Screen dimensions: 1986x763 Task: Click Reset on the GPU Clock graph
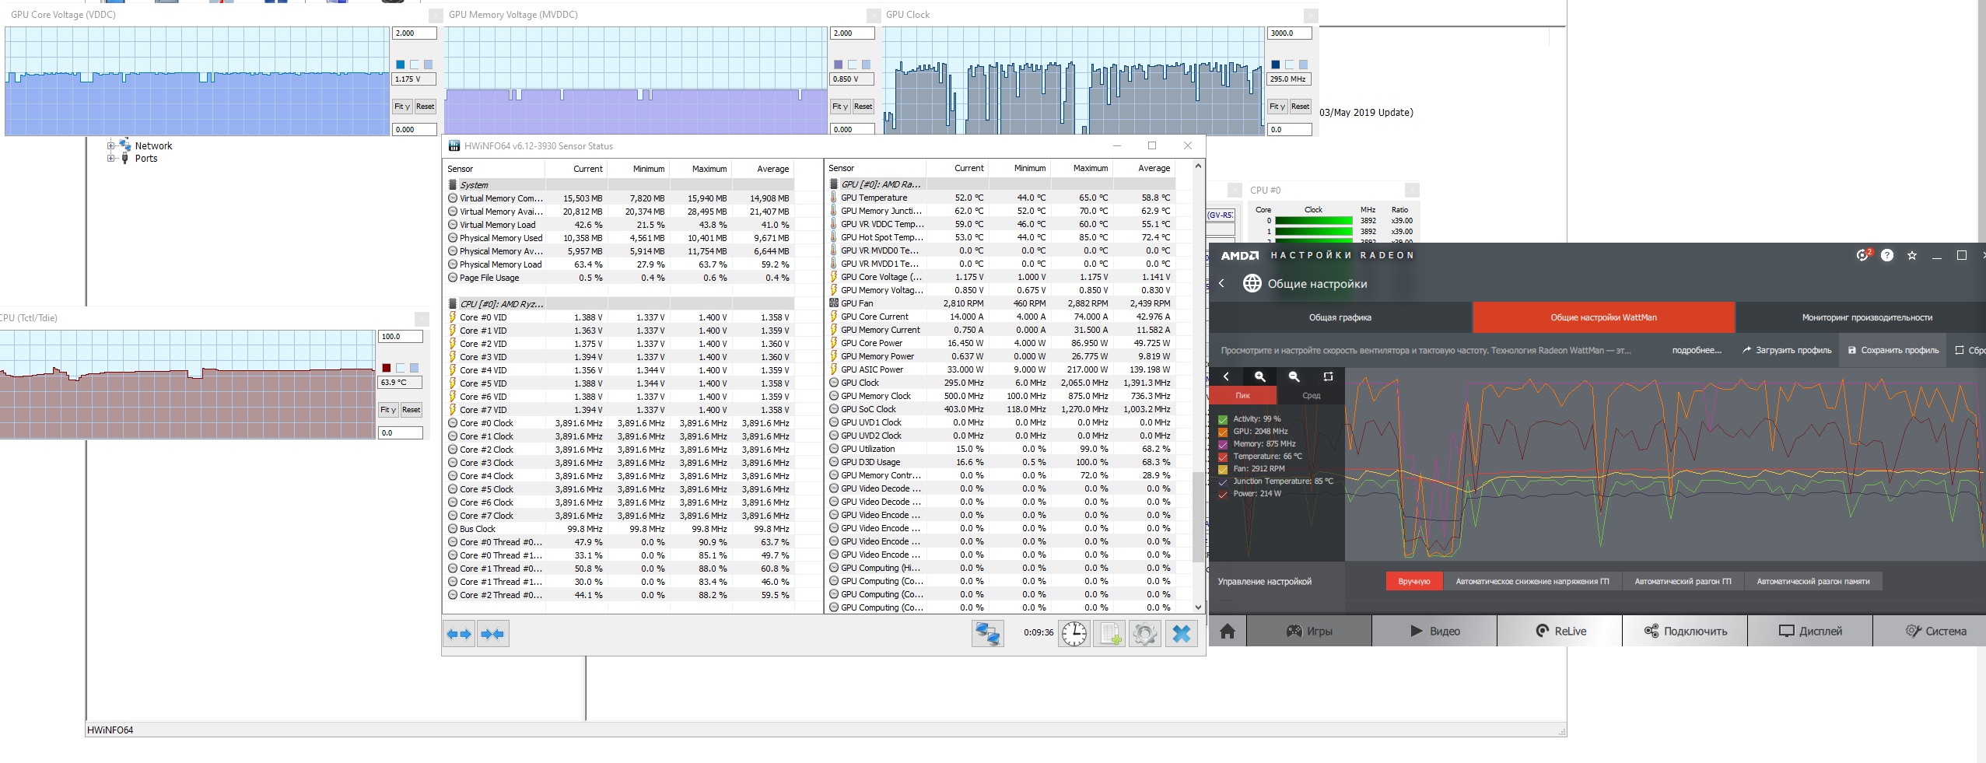click(1300, 107)
